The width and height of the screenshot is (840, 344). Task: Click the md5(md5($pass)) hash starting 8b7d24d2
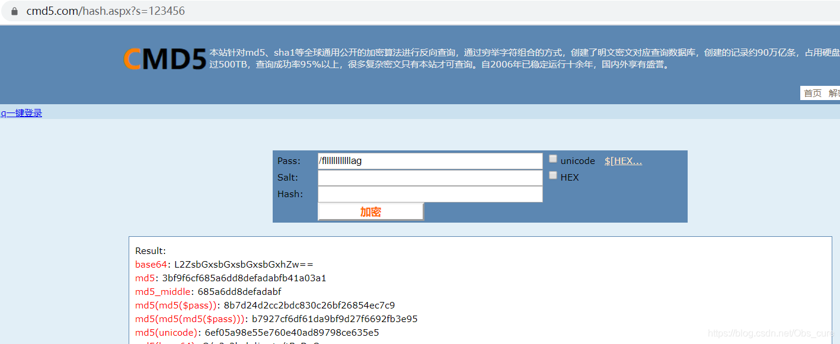click(309, 306)
